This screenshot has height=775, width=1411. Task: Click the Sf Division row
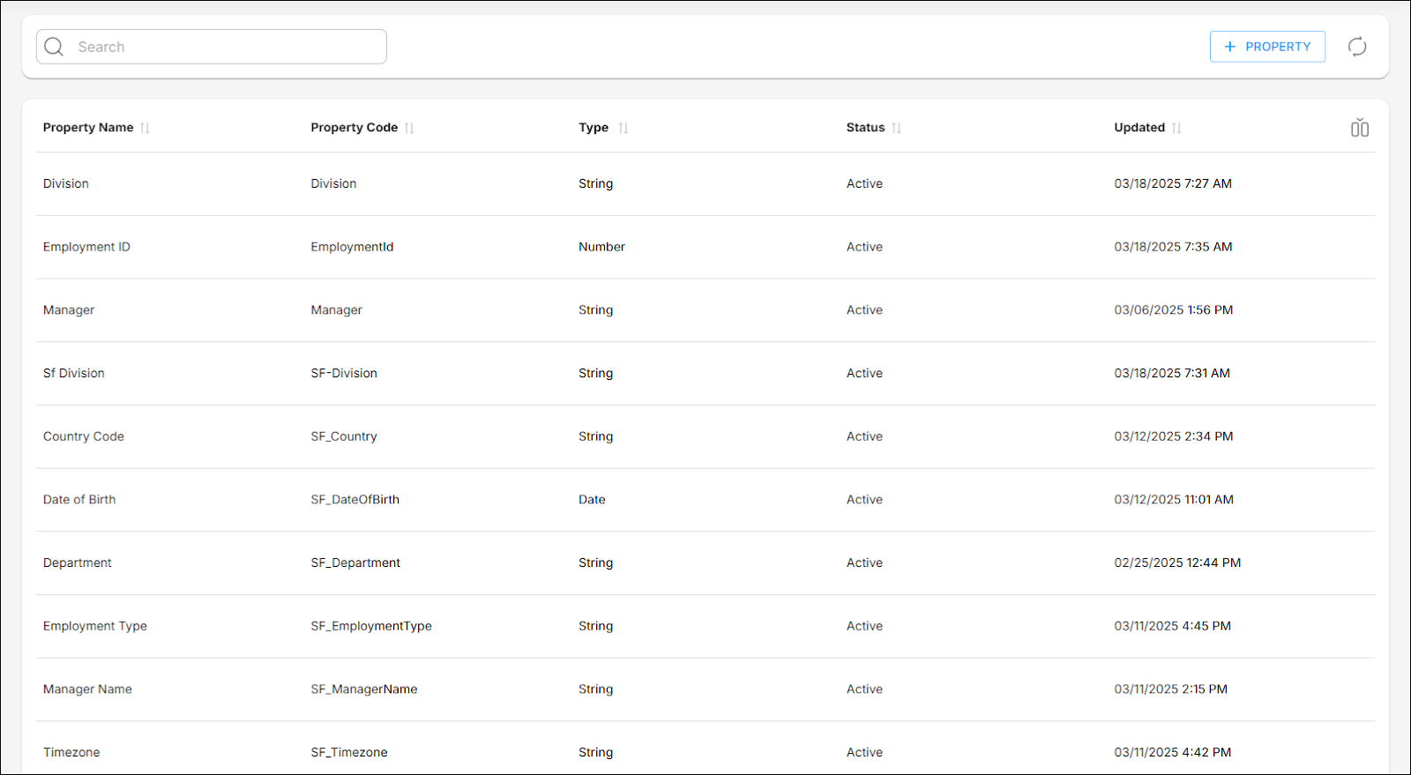click(74, 373)
